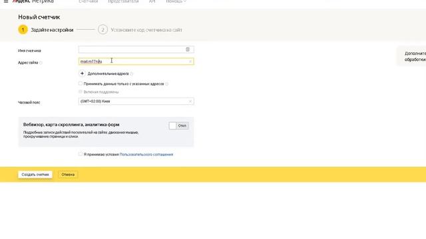Click step 2 circle Установите код

pyautogui.click(x=103, y=29)
